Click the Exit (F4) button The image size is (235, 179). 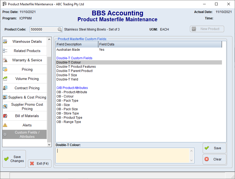point(39,164)
